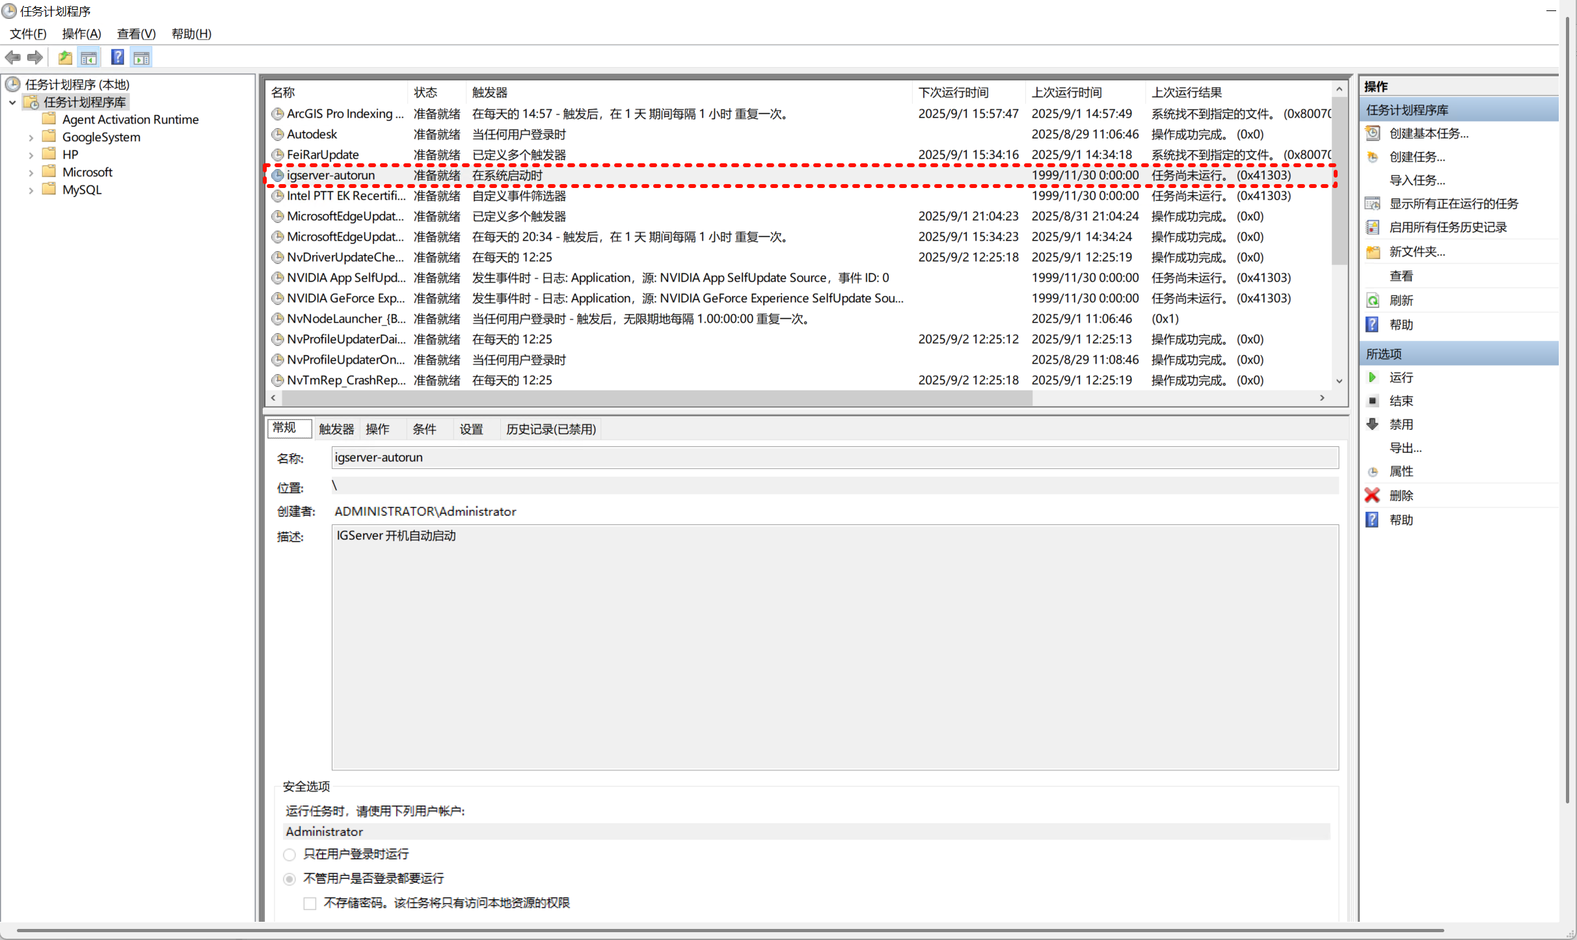This screenshot has height=940, width=1577.
Task: Click the Create Basic Task icon
Action: (1373, 133)
